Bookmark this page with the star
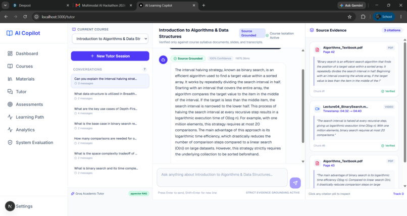This screenshot has height=216, width=407. [x=349, y=17]
